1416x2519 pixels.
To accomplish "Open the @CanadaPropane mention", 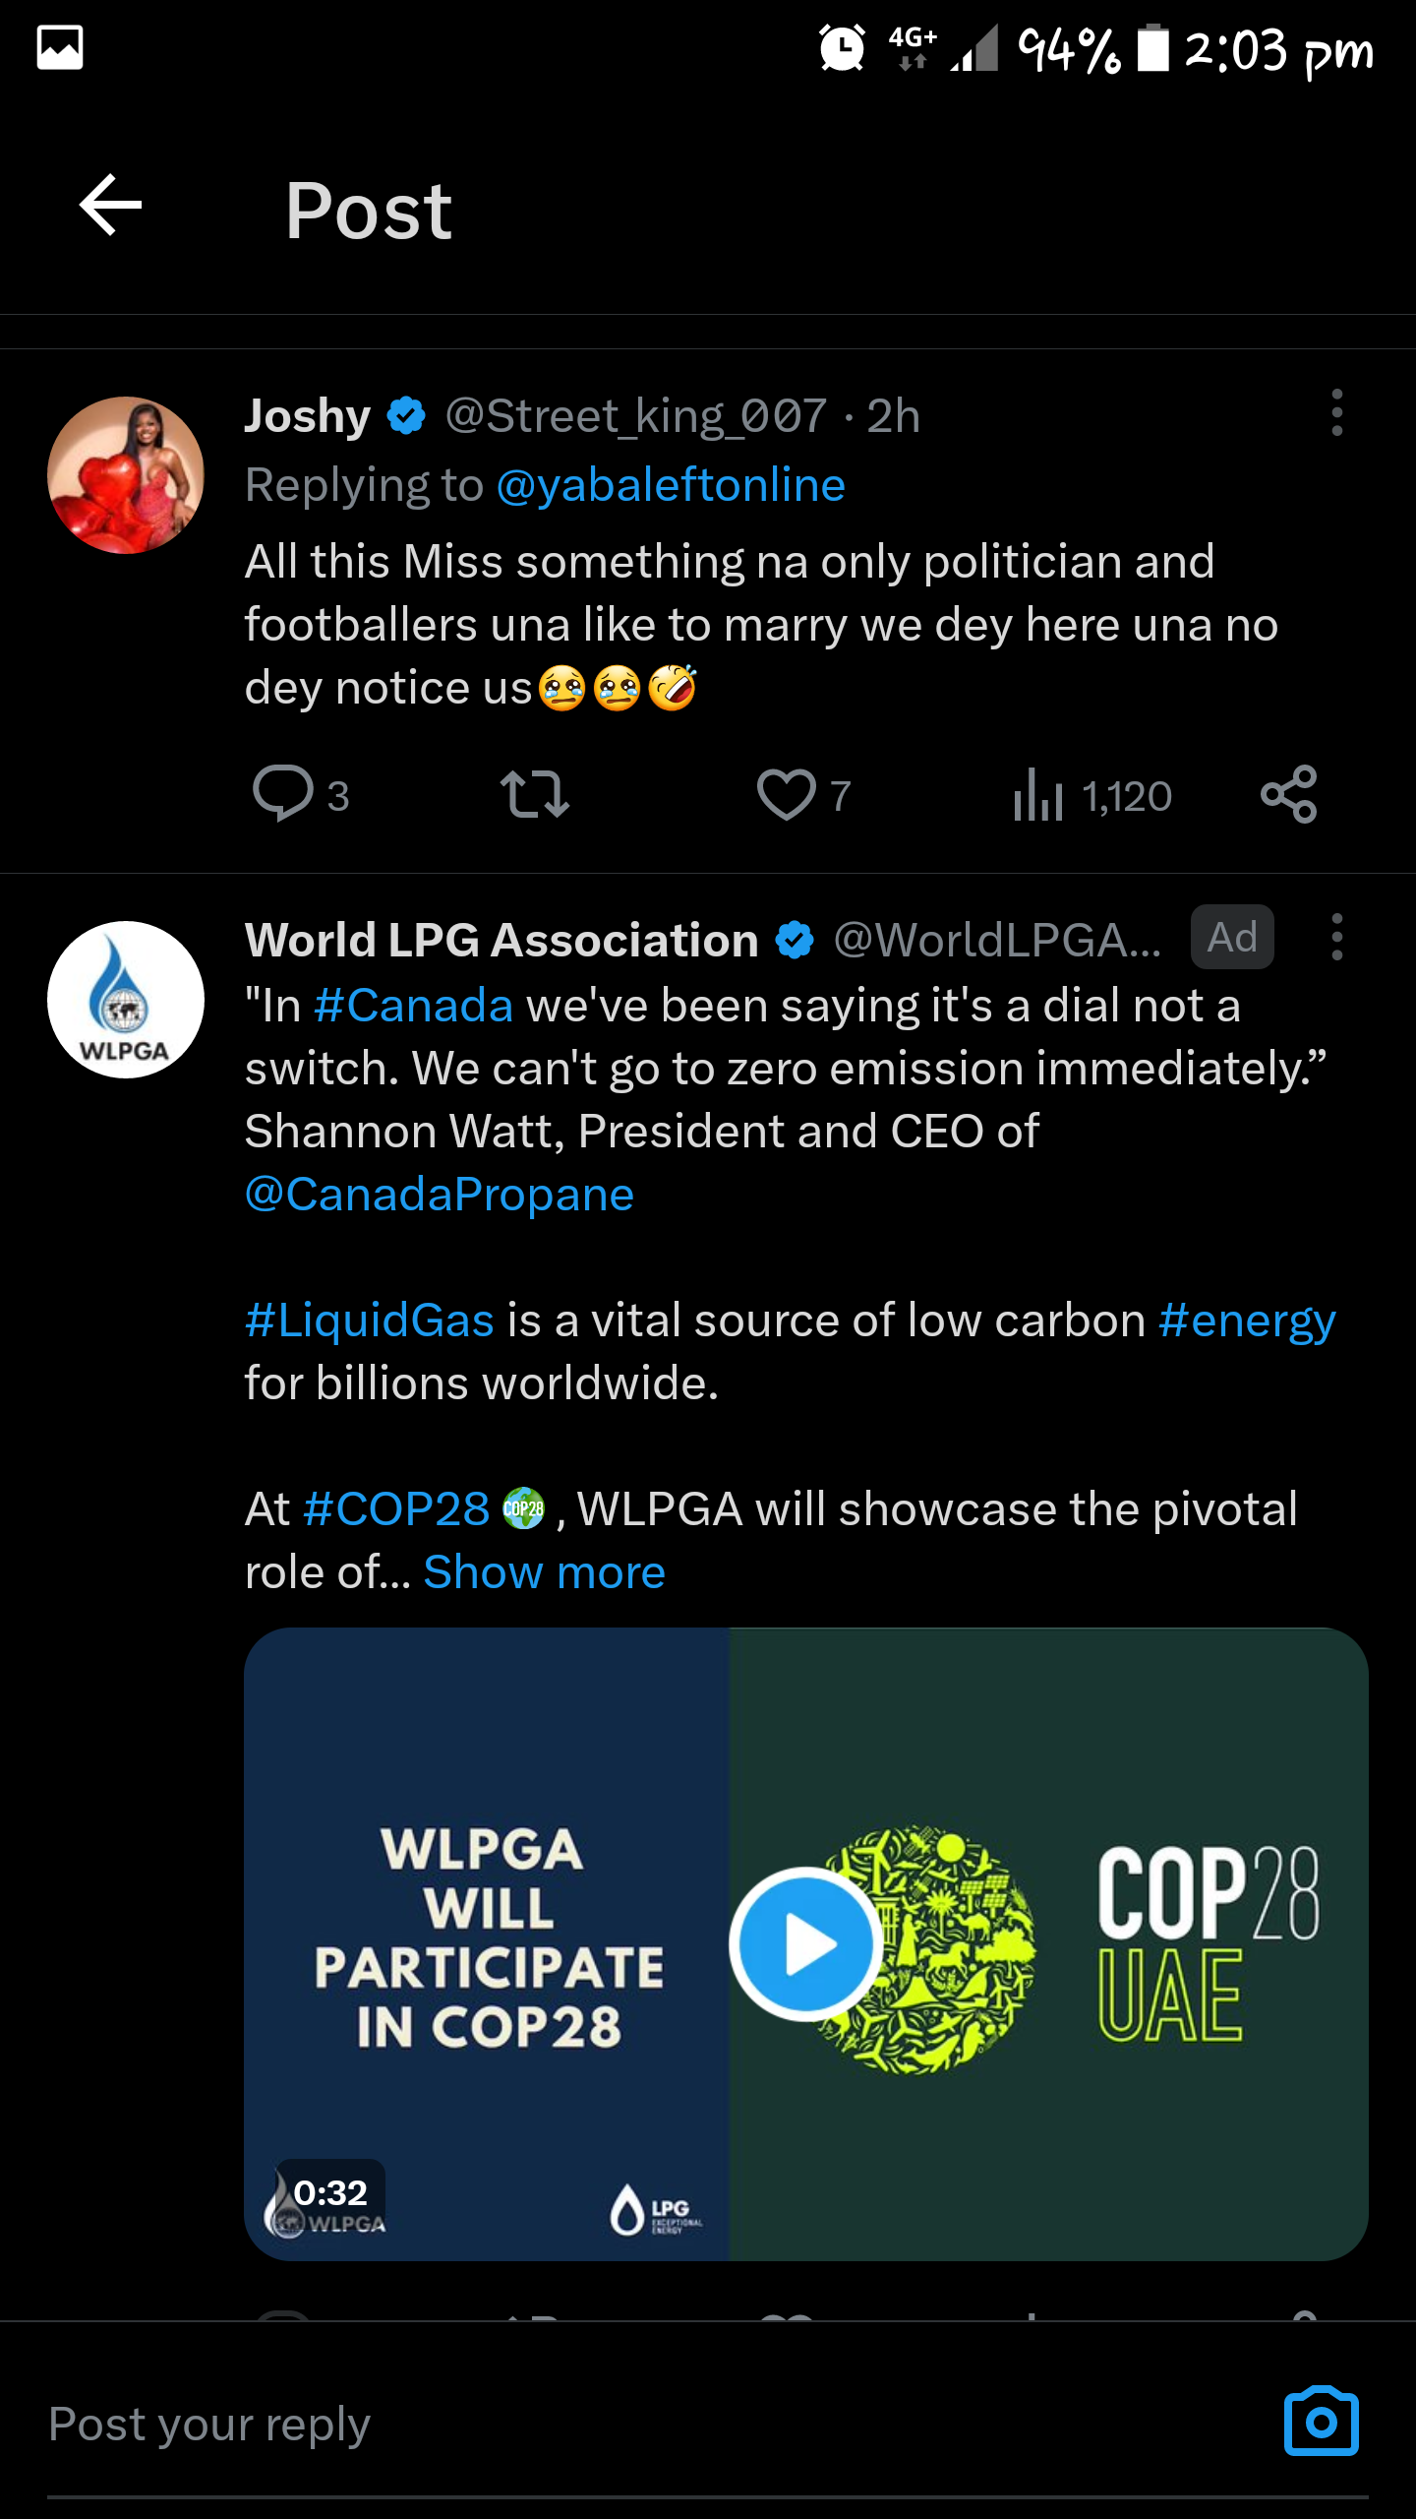I will [440, 1195].
